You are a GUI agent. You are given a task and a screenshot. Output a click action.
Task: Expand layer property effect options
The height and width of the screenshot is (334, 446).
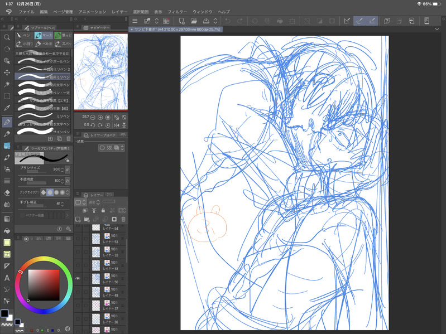coord(122,148)
